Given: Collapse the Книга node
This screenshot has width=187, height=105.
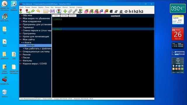Looking at the screenshot, I should click(22, 43).
